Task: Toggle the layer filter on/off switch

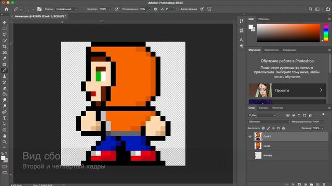Action: (x=323, y=114)
